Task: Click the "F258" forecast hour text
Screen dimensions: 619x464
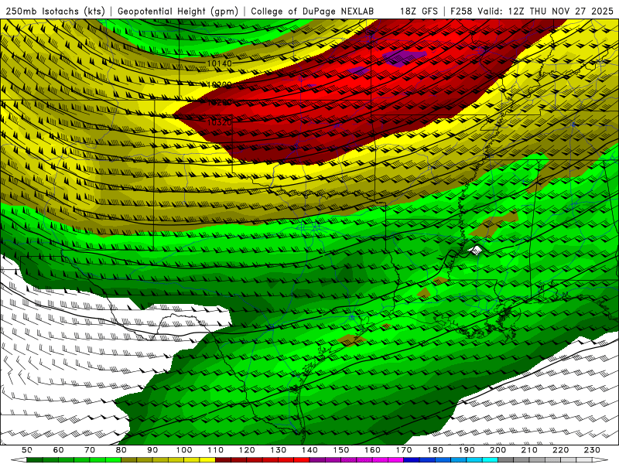Action: click(x=461, y=11)
